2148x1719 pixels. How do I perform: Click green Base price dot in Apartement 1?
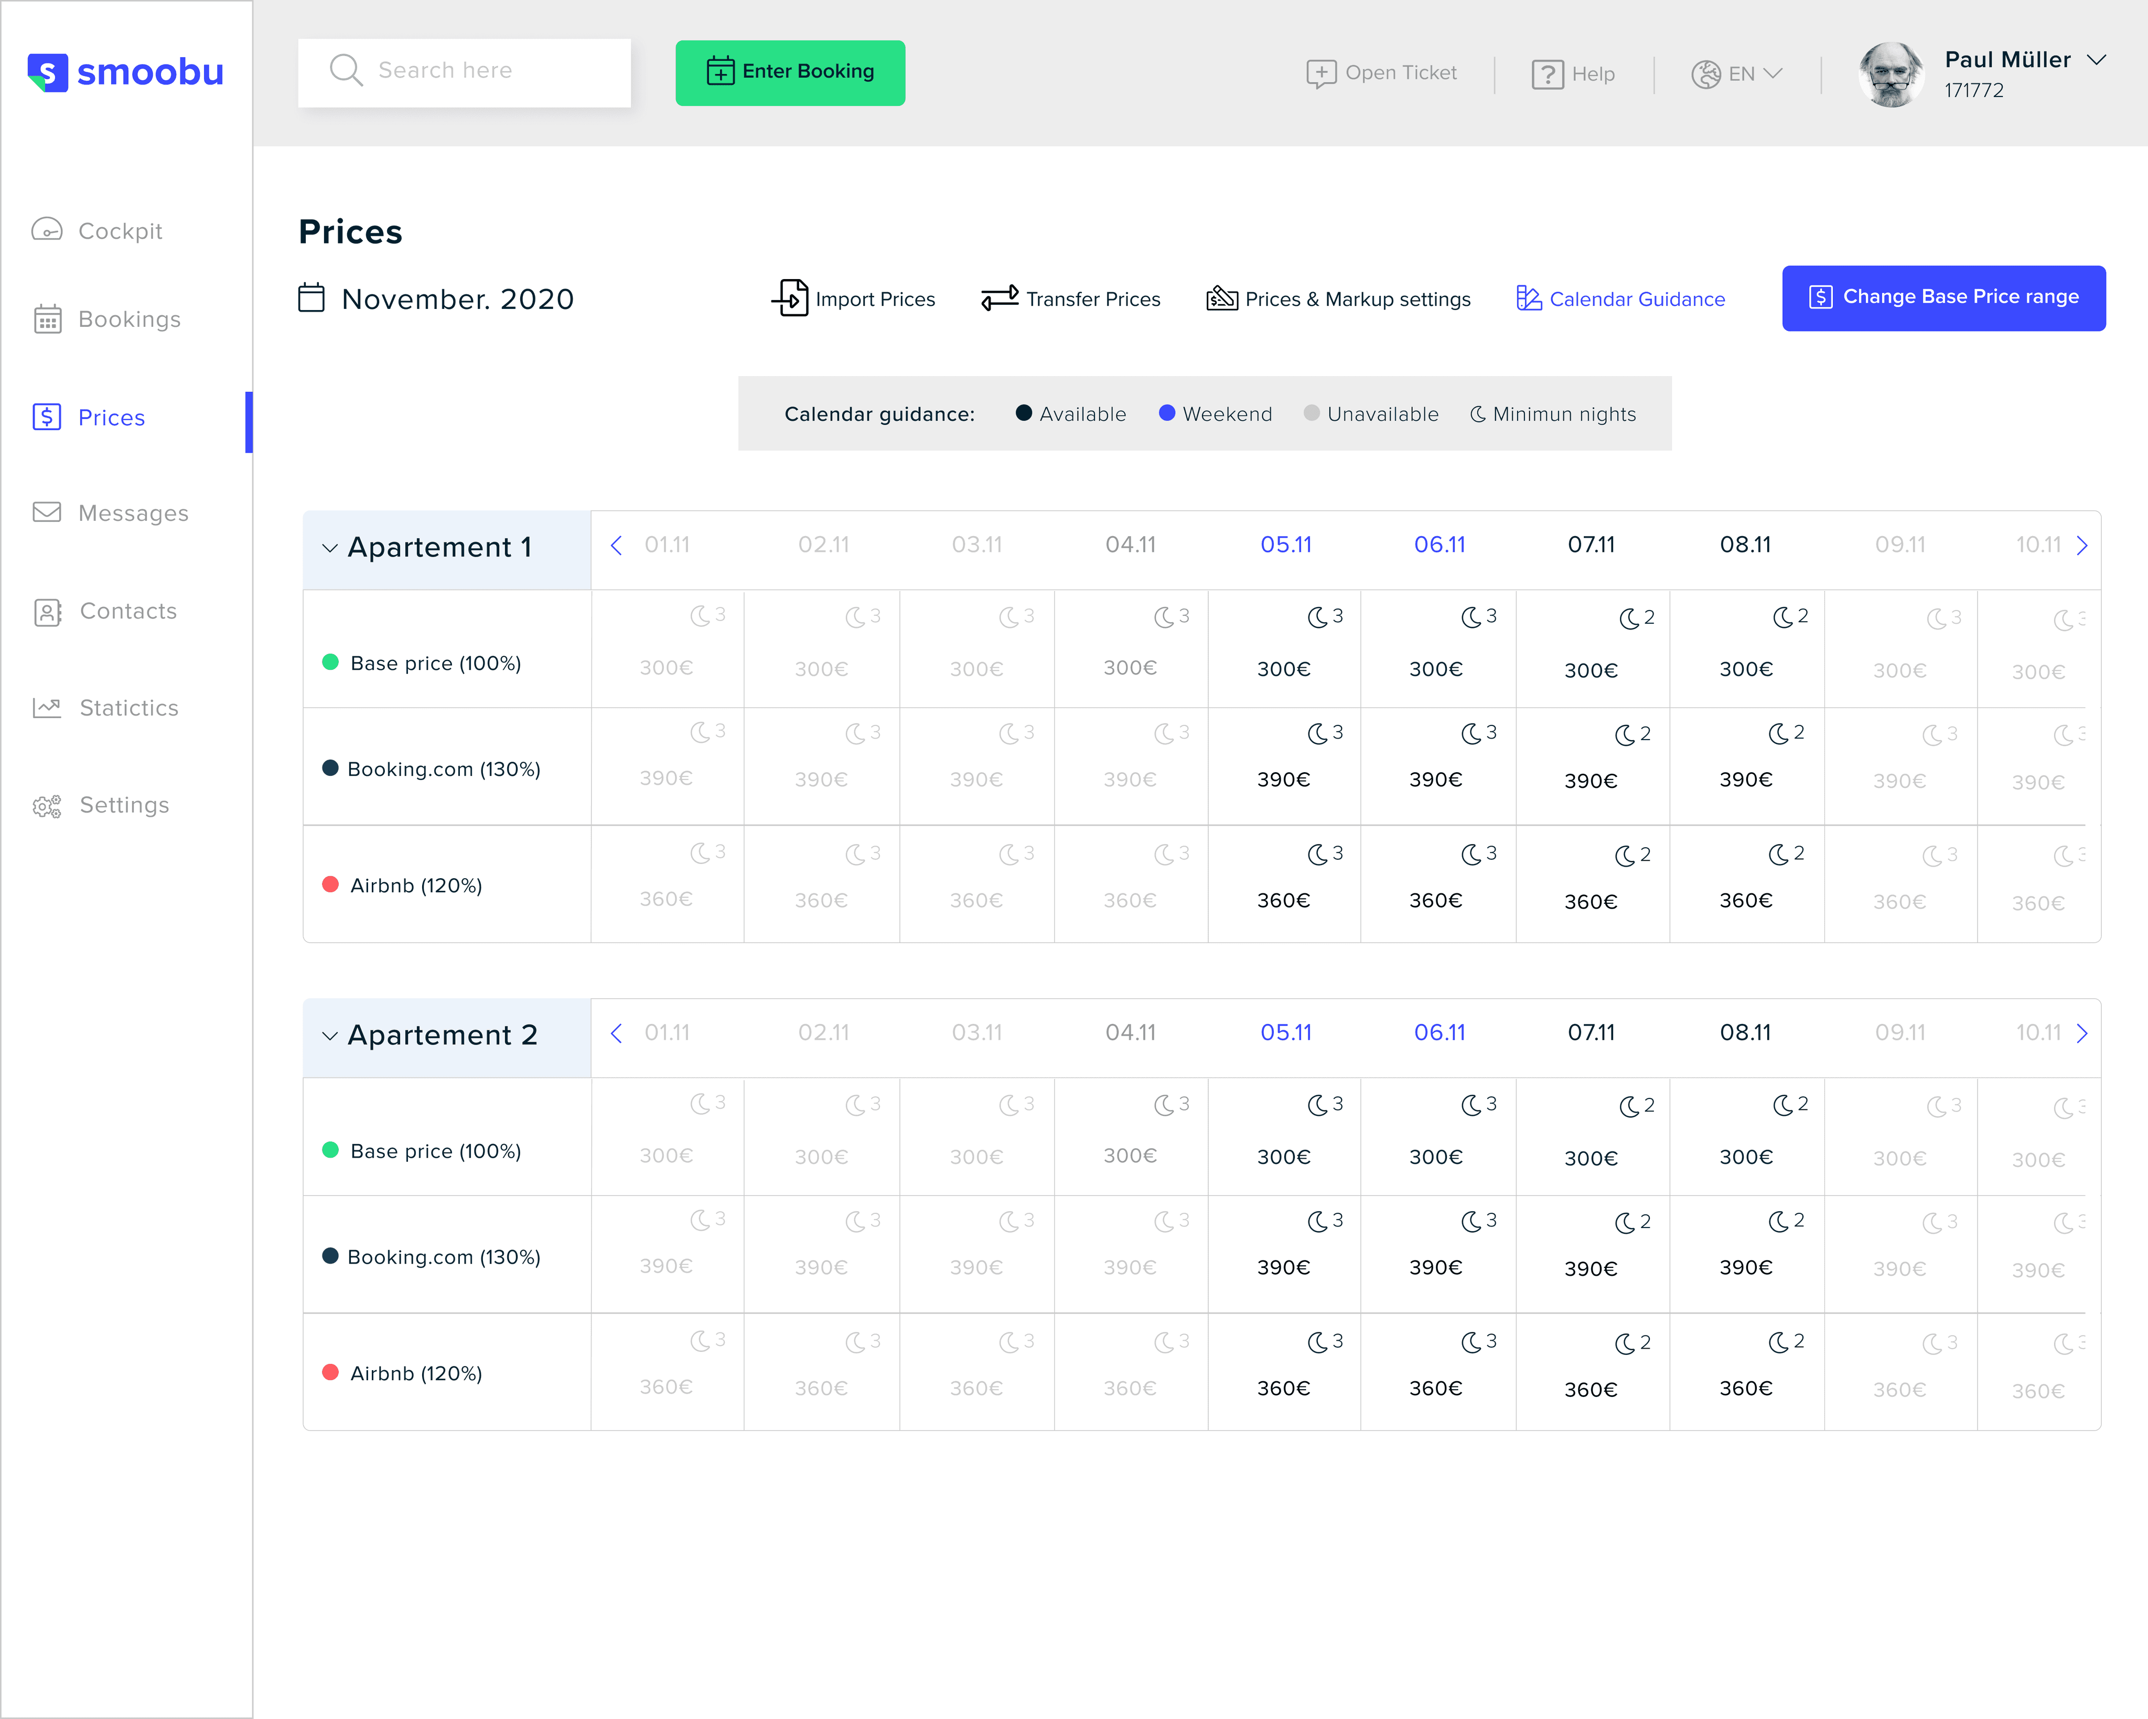[331, 663]
